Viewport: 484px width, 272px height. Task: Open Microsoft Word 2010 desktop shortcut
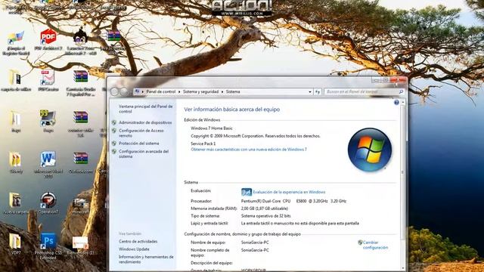[48, 165]
